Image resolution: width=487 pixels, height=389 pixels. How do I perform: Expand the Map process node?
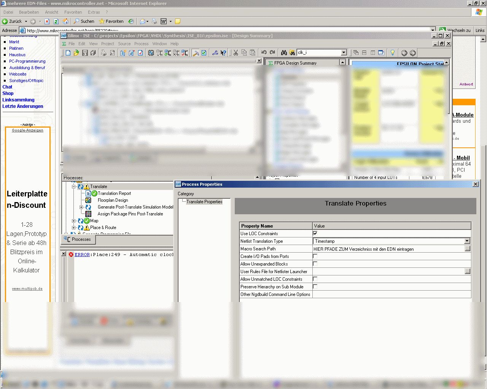(74, 221)
